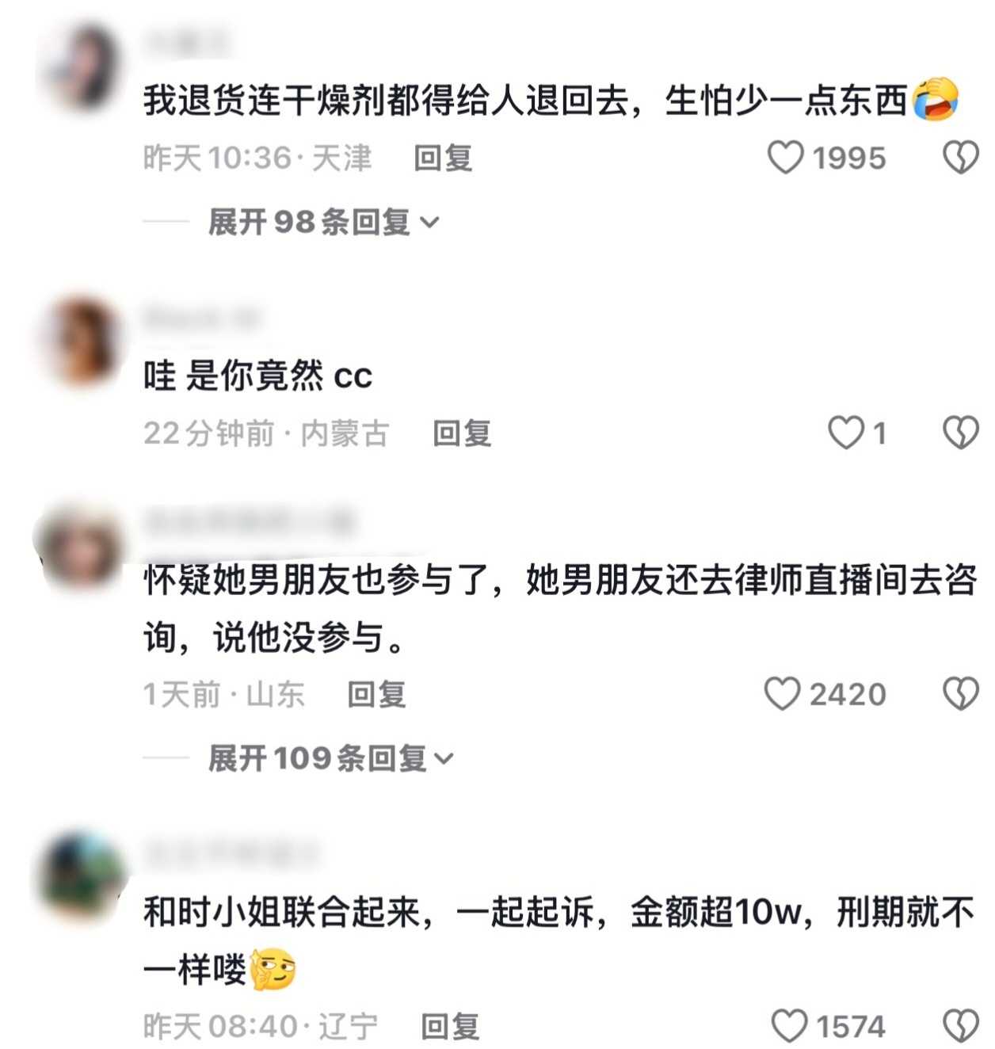Tap chevron next to 展开98条回复
The height and width of the screenshot is (1049, 995).
tap(429, 223)
